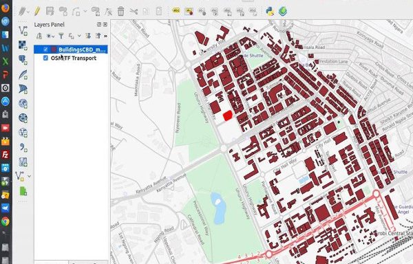413x264 pixels.
Task: Select the Add Feature tool
Action: (x=63, y=11)
